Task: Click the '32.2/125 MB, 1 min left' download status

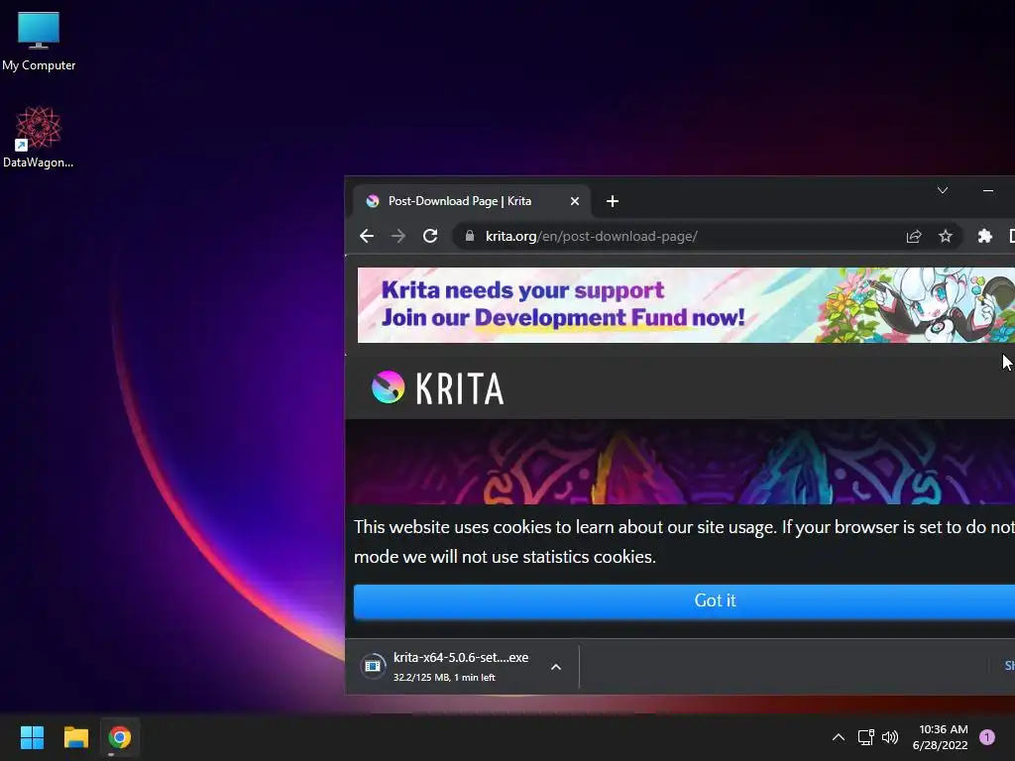Action: coord(444,678)
